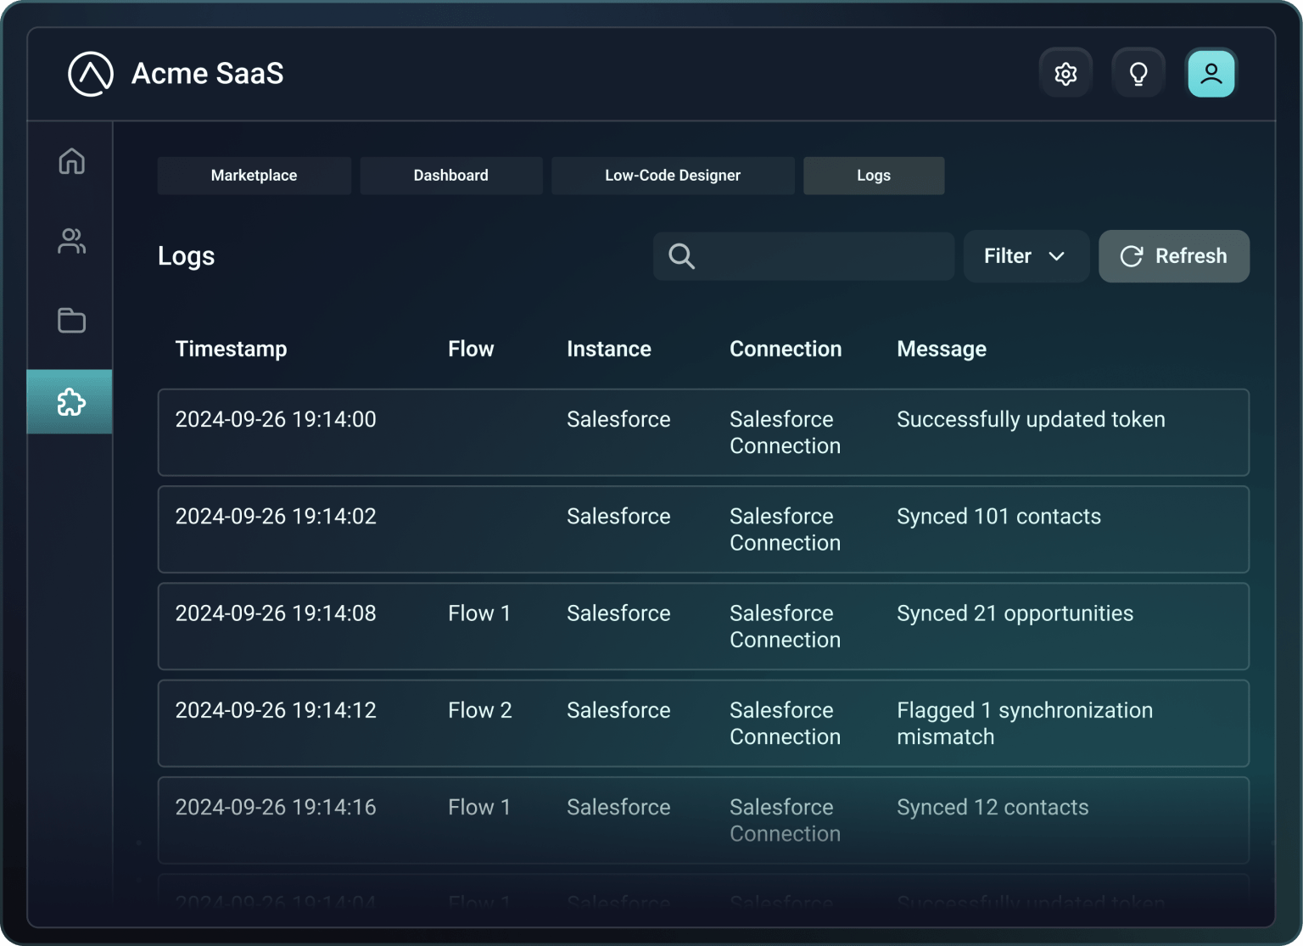Image resolution: width=1303 pixels, height=946 pixels.
Task: Open the Low-Code Designer tab
Action: click(673, 176)
